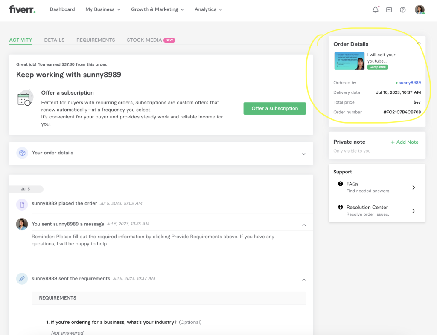Click the help question mark icon
437x335 pixels.
402,9
